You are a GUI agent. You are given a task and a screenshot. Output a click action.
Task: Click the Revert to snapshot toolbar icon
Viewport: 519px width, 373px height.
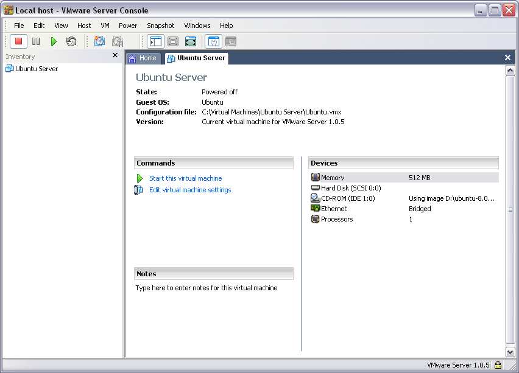(118, 41)
